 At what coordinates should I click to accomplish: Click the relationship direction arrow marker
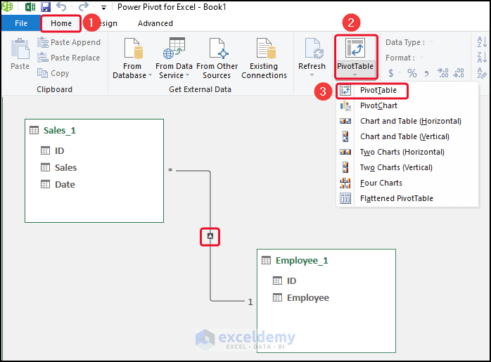pos(210,236)
